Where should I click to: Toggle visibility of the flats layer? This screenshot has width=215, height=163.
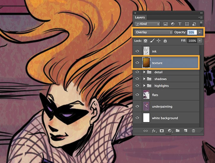tap(137, 95)
